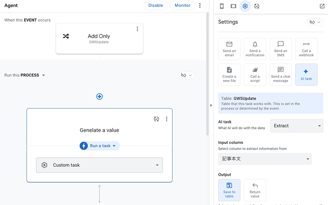This screenshot has height=205, width=328.
Task: Open the settings gear tab icon
Action: (x=245, y=6)
